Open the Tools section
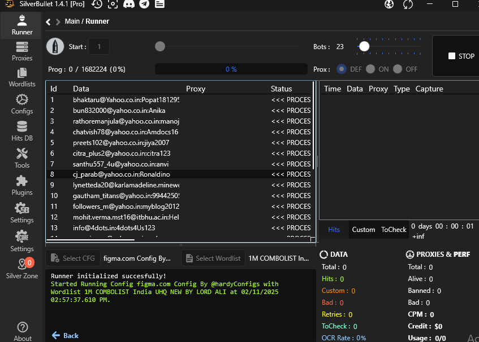Image resolution: width=479 pixels, height=342 pixels. [x=22, y=157]
